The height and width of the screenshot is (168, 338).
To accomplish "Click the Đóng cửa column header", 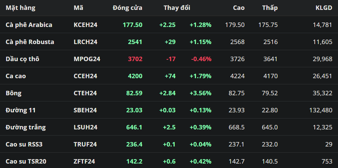I will [x=128, y=8].
